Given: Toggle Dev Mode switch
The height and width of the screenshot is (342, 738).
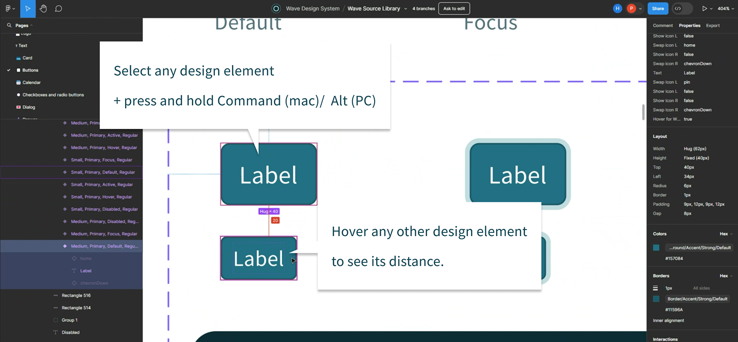Looking at the screenshot, I should point(683,8).
